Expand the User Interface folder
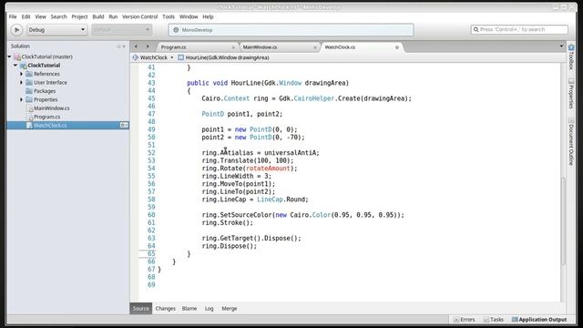Screen dimensions: 583x328 pos(21,83)
